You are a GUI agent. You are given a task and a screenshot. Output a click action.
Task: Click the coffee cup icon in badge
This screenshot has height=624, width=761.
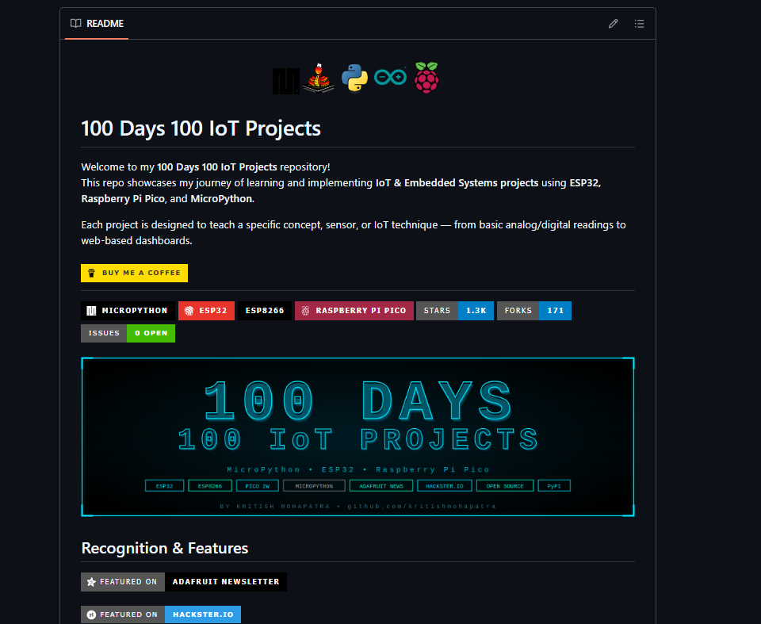click(x=91, y=273)
